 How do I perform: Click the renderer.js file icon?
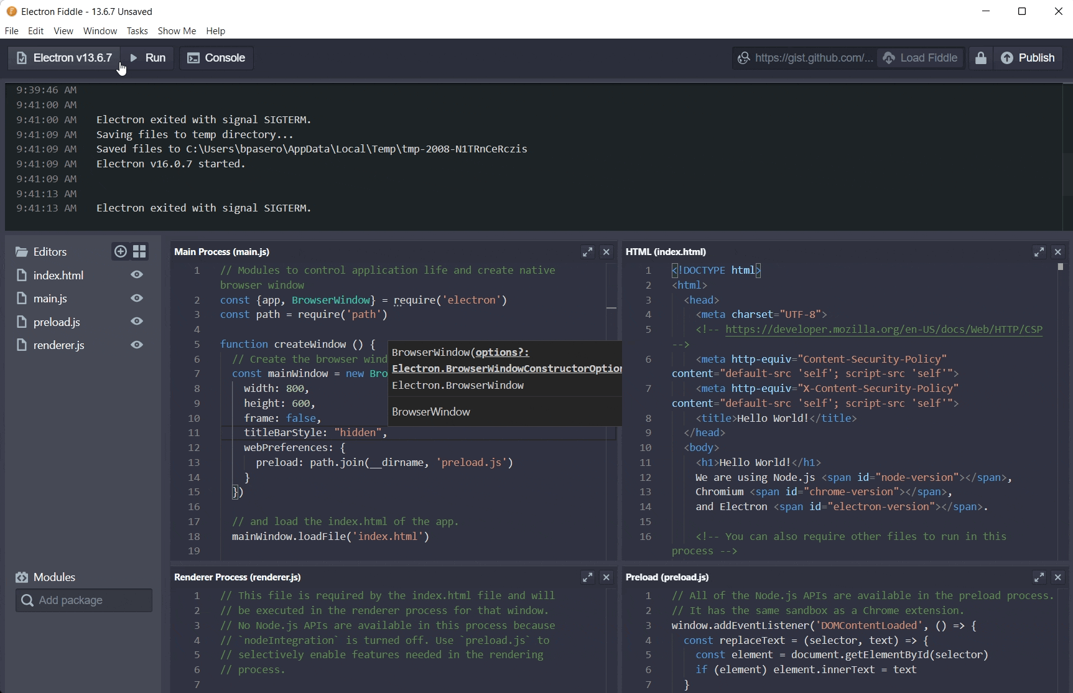(22, 345)
